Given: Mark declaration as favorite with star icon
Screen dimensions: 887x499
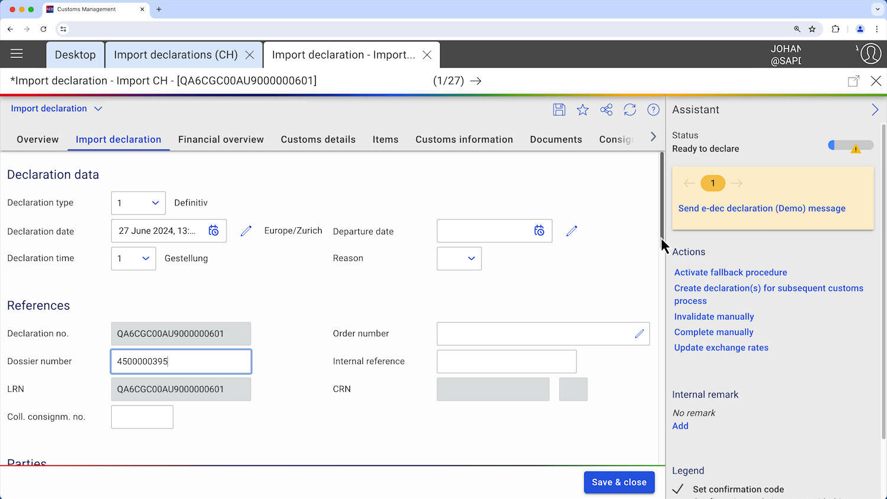Looking at the screenshot, I should (582, 110).
